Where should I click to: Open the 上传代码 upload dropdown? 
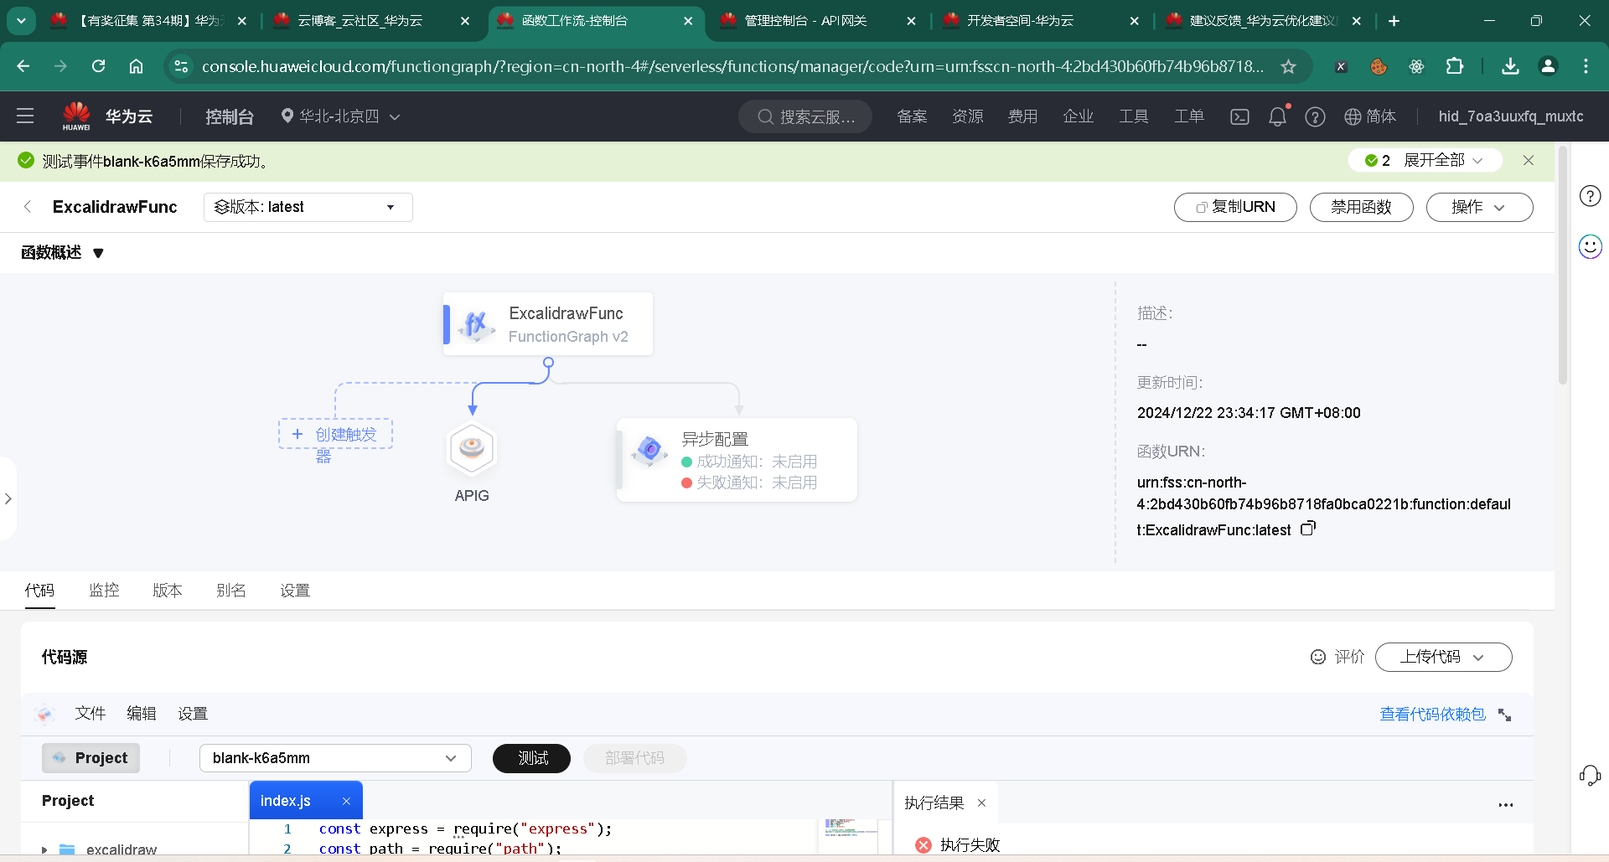click(x=1444, y=657)
